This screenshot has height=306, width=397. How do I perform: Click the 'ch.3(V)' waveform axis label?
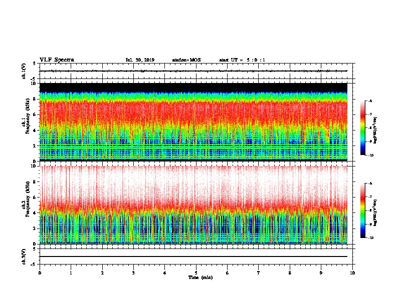pos(24,256)
